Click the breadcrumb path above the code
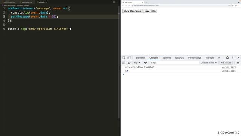The width and height of the screenshot is (241, 136). (15, 5)
